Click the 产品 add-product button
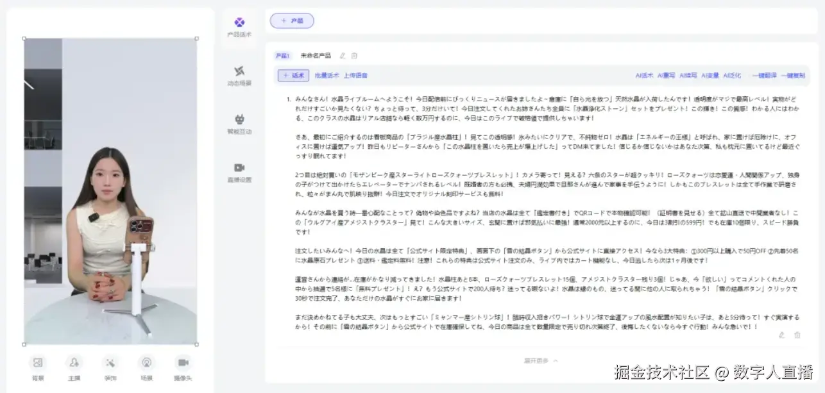Image resolution: width=825 pixels, height=393 pixels. pyautogui.click(x=292, y=21)
